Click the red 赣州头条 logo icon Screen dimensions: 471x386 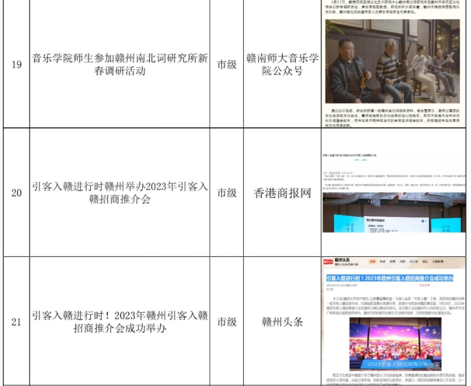328,262
